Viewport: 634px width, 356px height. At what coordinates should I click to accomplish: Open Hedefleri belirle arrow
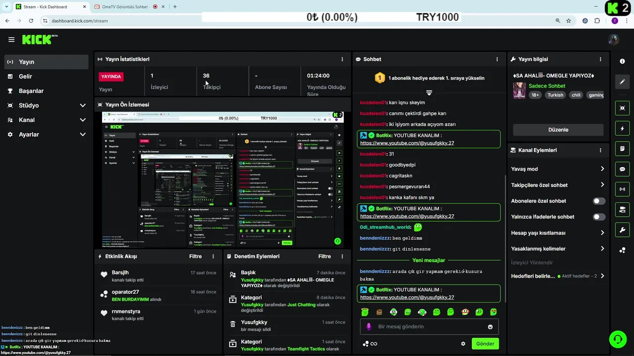click(x=602, y=276)
